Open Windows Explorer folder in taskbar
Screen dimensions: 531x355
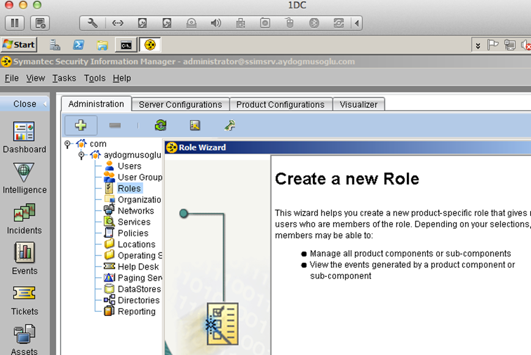[102, 45]
